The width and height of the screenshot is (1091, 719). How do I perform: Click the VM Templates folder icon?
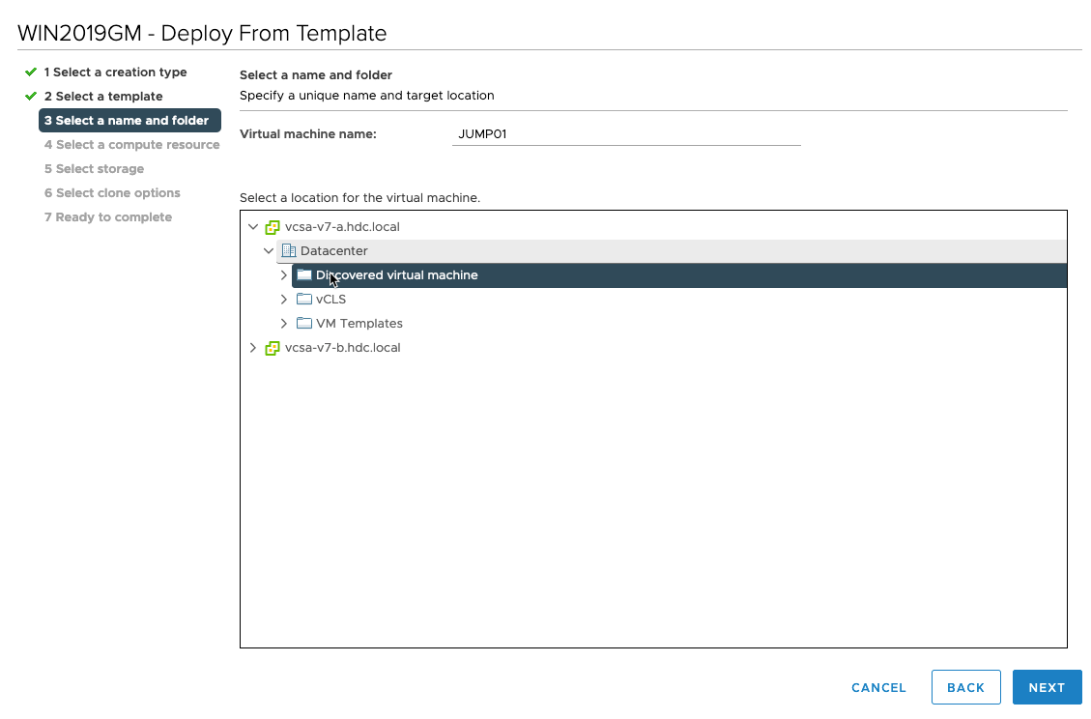[x=304, y=323]
